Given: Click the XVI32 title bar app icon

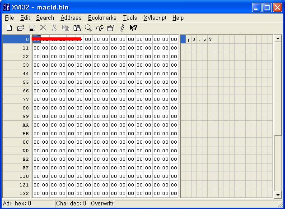Looking at the screenshot, I should pos(6,7).
